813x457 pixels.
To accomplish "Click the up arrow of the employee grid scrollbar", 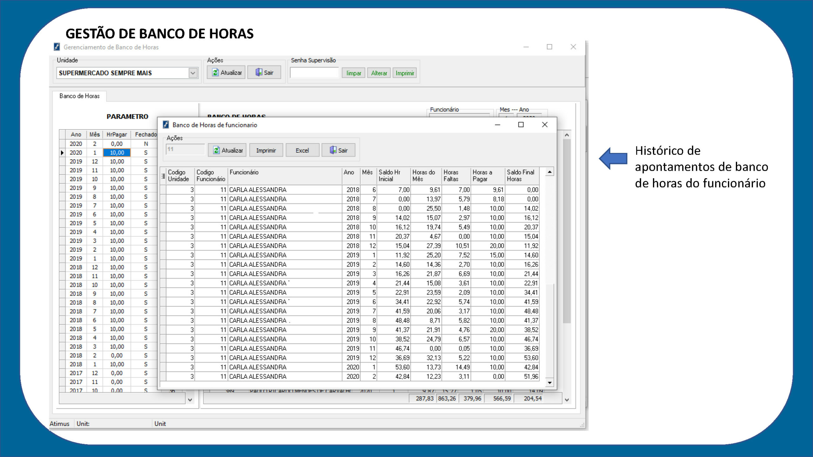I will tap(550, 172).
